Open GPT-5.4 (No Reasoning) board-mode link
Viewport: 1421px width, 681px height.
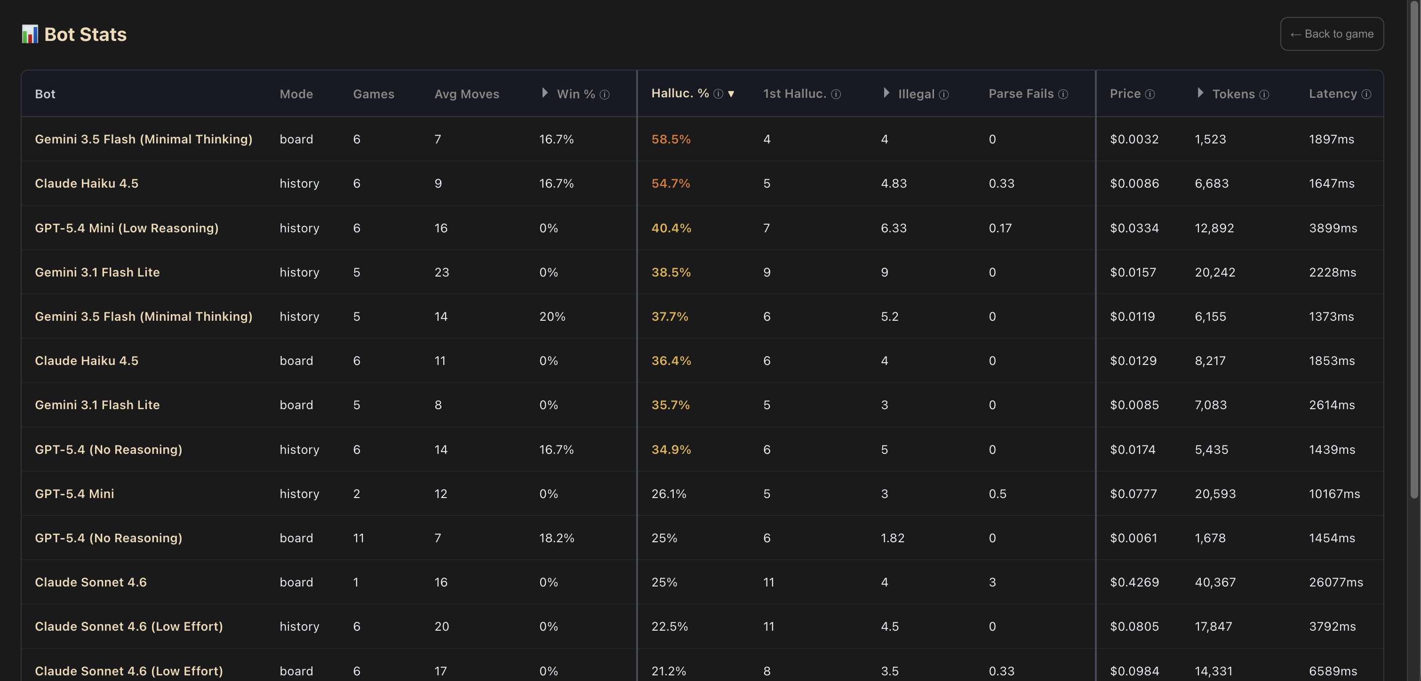coord(109,538)
